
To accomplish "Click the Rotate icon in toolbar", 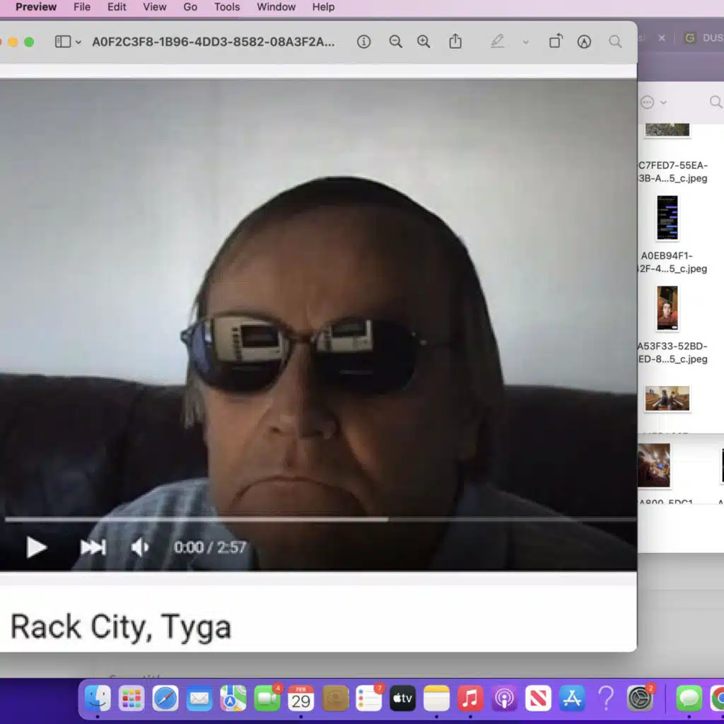I will (x=556, y=42).
